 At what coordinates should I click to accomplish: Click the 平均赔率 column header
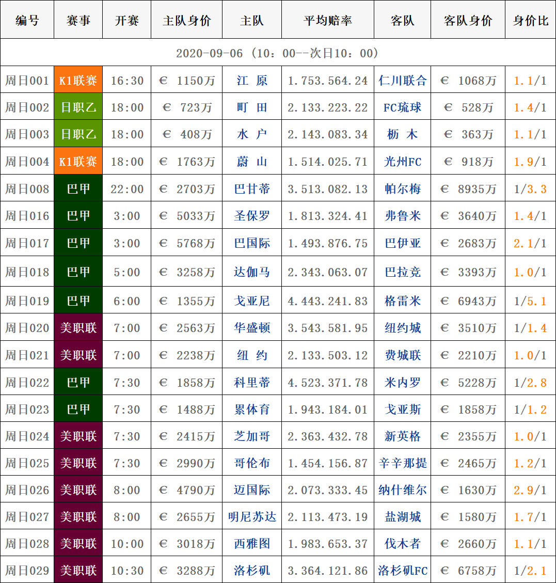point(328,21)
